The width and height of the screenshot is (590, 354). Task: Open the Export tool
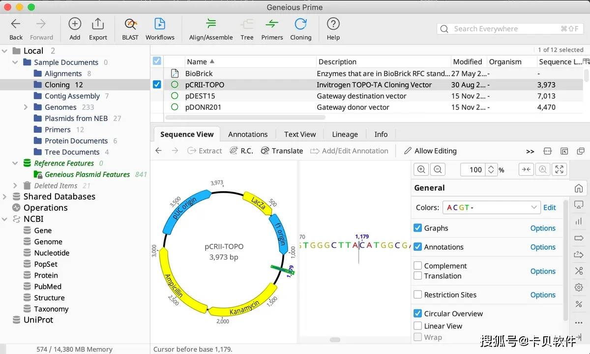pos(98,29)
